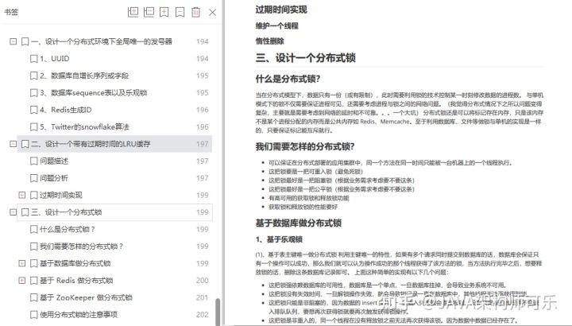
Task: Click bookmark flag icon beside 什么是分布式锁？
Action: click(x=33, y=229)
